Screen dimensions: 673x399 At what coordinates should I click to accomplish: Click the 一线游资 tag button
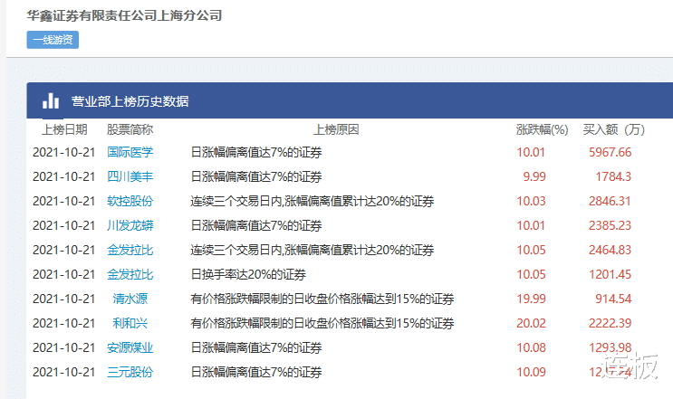coord(53,40)
